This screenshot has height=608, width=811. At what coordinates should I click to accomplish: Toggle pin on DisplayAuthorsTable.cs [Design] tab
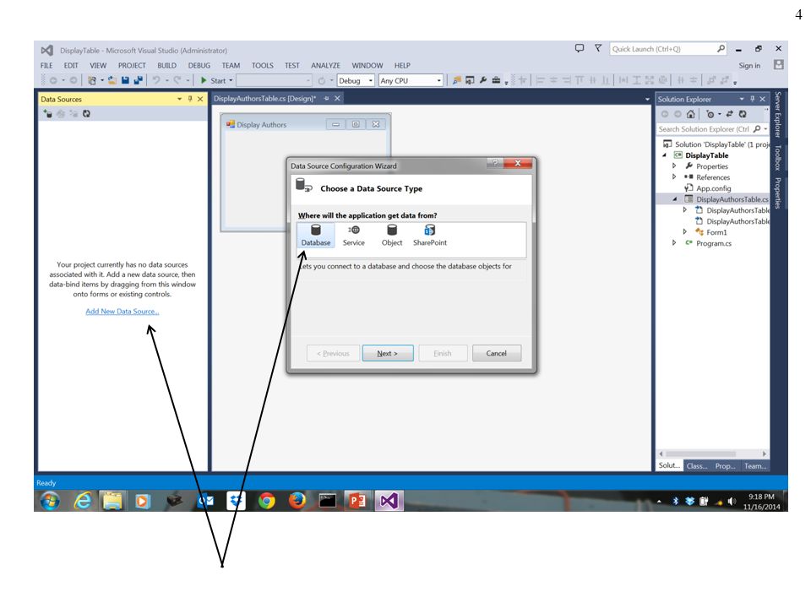click(x=326, y=98)
